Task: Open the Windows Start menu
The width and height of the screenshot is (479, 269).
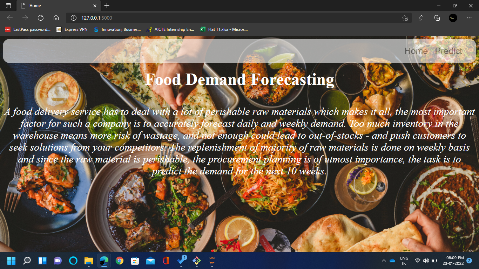Action: pos(12,261)
